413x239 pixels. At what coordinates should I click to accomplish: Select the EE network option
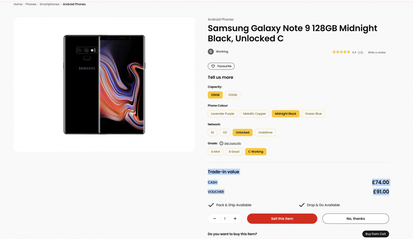click(x=212, y=133)
